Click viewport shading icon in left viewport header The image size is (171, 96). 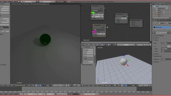pos(30,85)
